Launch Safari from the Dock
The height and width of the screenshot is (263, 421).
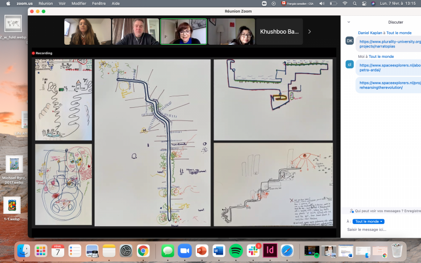[x=287, y=251]
